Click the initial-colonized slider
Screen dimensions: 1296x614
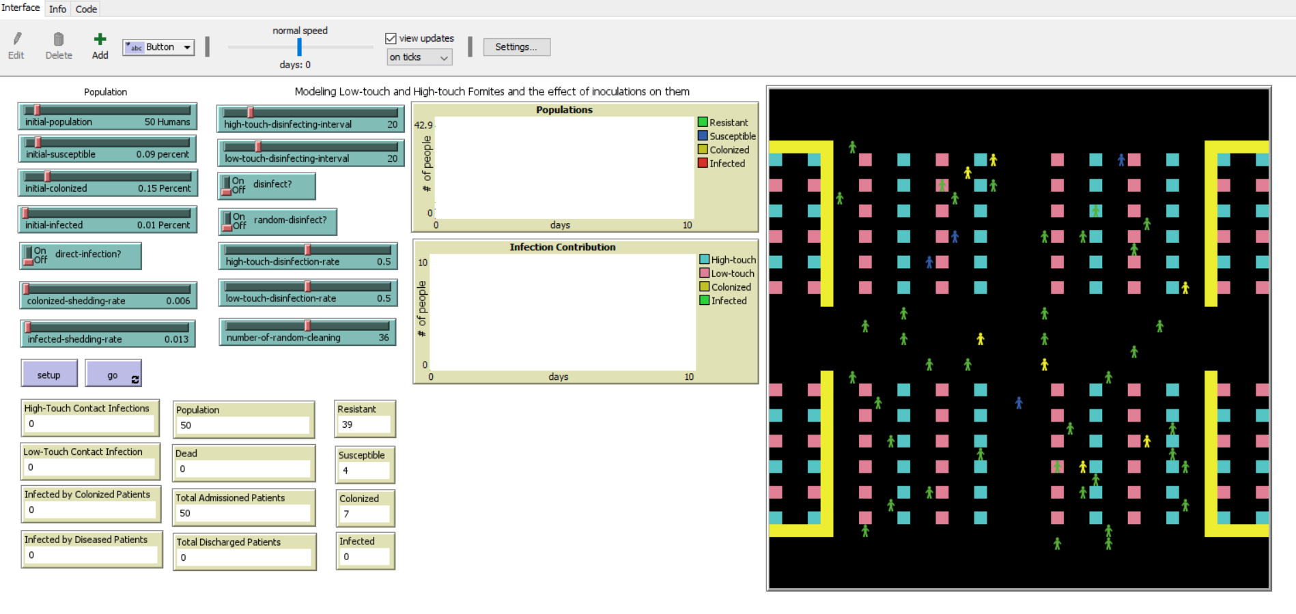click(108, 182)
